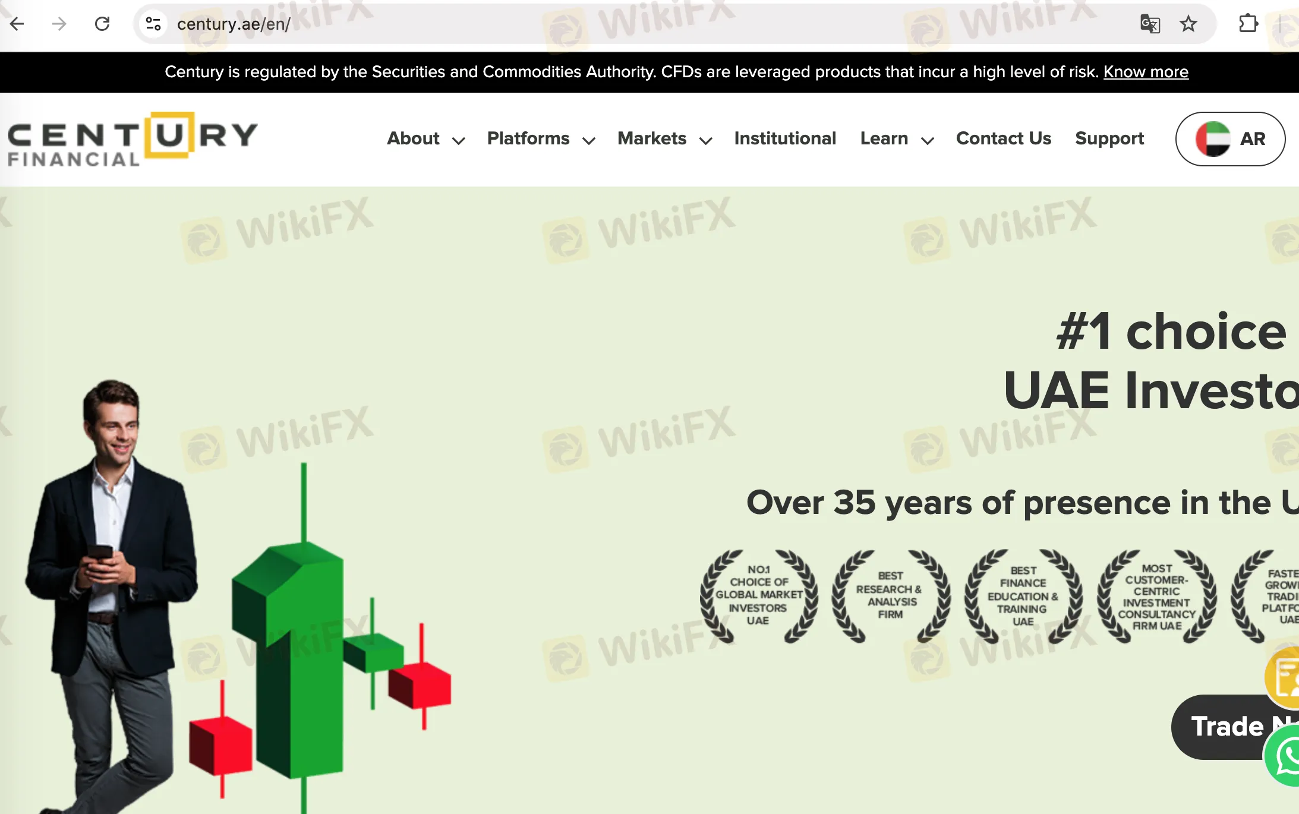Expand the Learn dropdown chevron
The width and height of the screenshot is (1299, 814).
927,141
